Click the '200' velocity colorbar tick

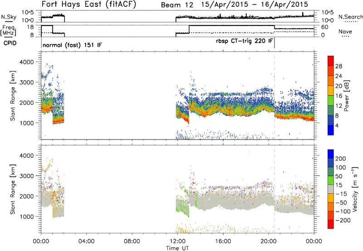(x=341, y=159)
